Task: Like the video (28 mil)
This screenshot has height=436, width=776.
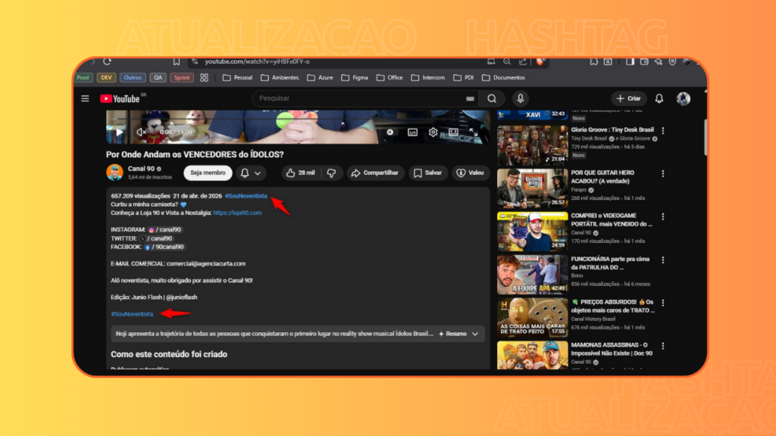Action: coord(301,173)
